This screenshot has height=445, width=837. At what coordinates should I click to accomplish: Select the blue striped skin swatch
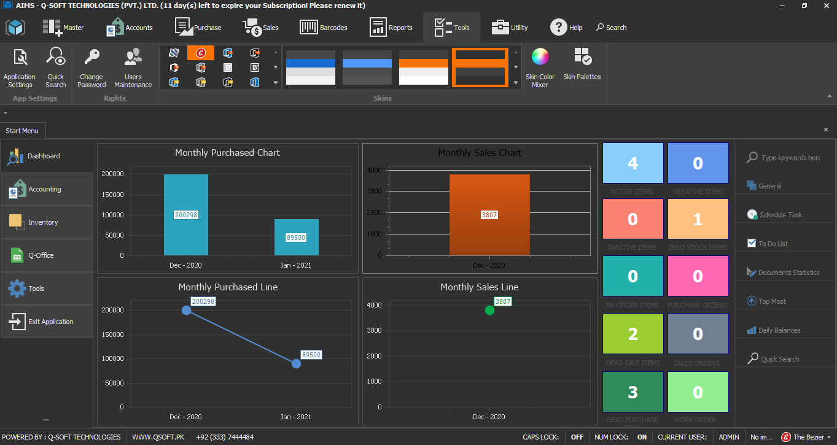[x=311, y=68]
